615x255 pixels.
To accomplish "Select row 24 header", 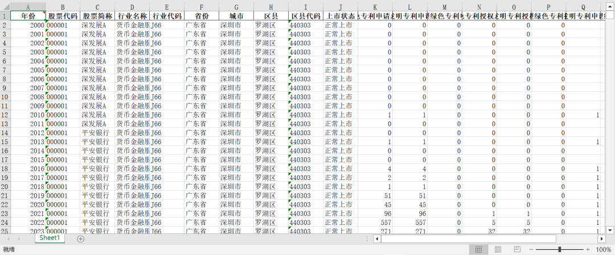I will [x=5, y=223].
